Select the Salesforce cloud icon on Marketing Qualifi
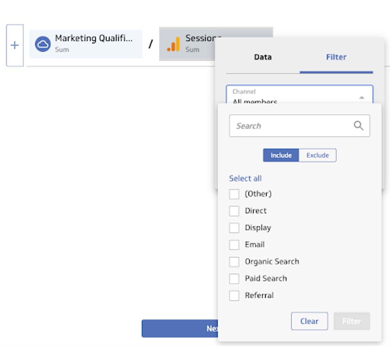Image resolution: width=390 pixels, height=346 pixels. coord(43,44)
